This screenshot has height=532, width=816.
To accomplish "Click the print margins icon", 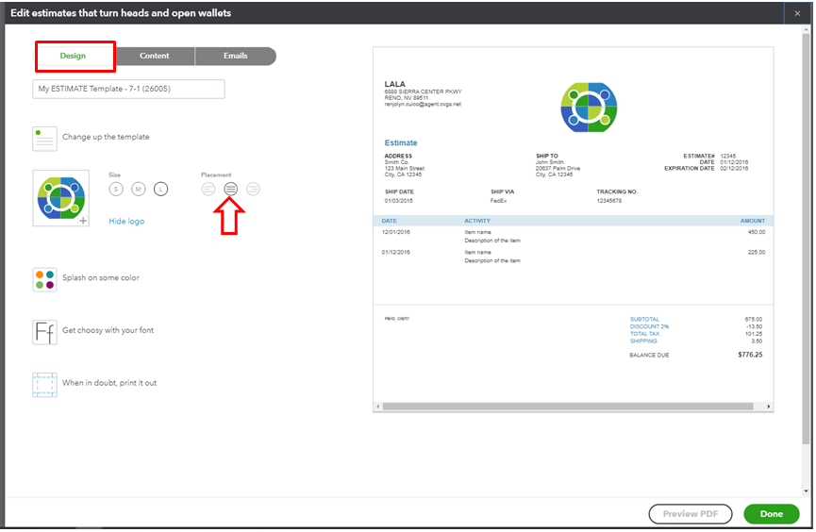I will 44,384.
